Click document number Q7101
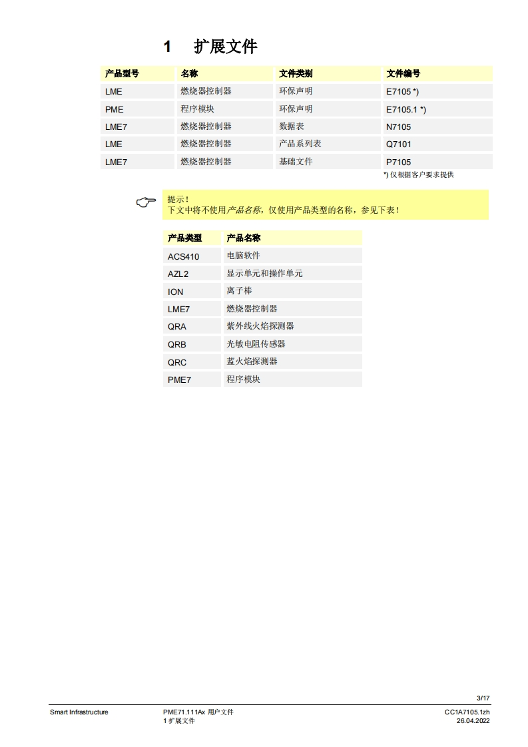This screenshot has width=528, height=747. pyautogui.click(x=398, y=144)
